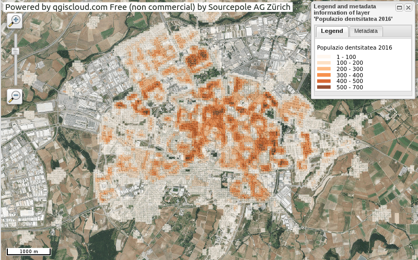
Task: Click the zoom slider handle
Action: pos(16,51)
